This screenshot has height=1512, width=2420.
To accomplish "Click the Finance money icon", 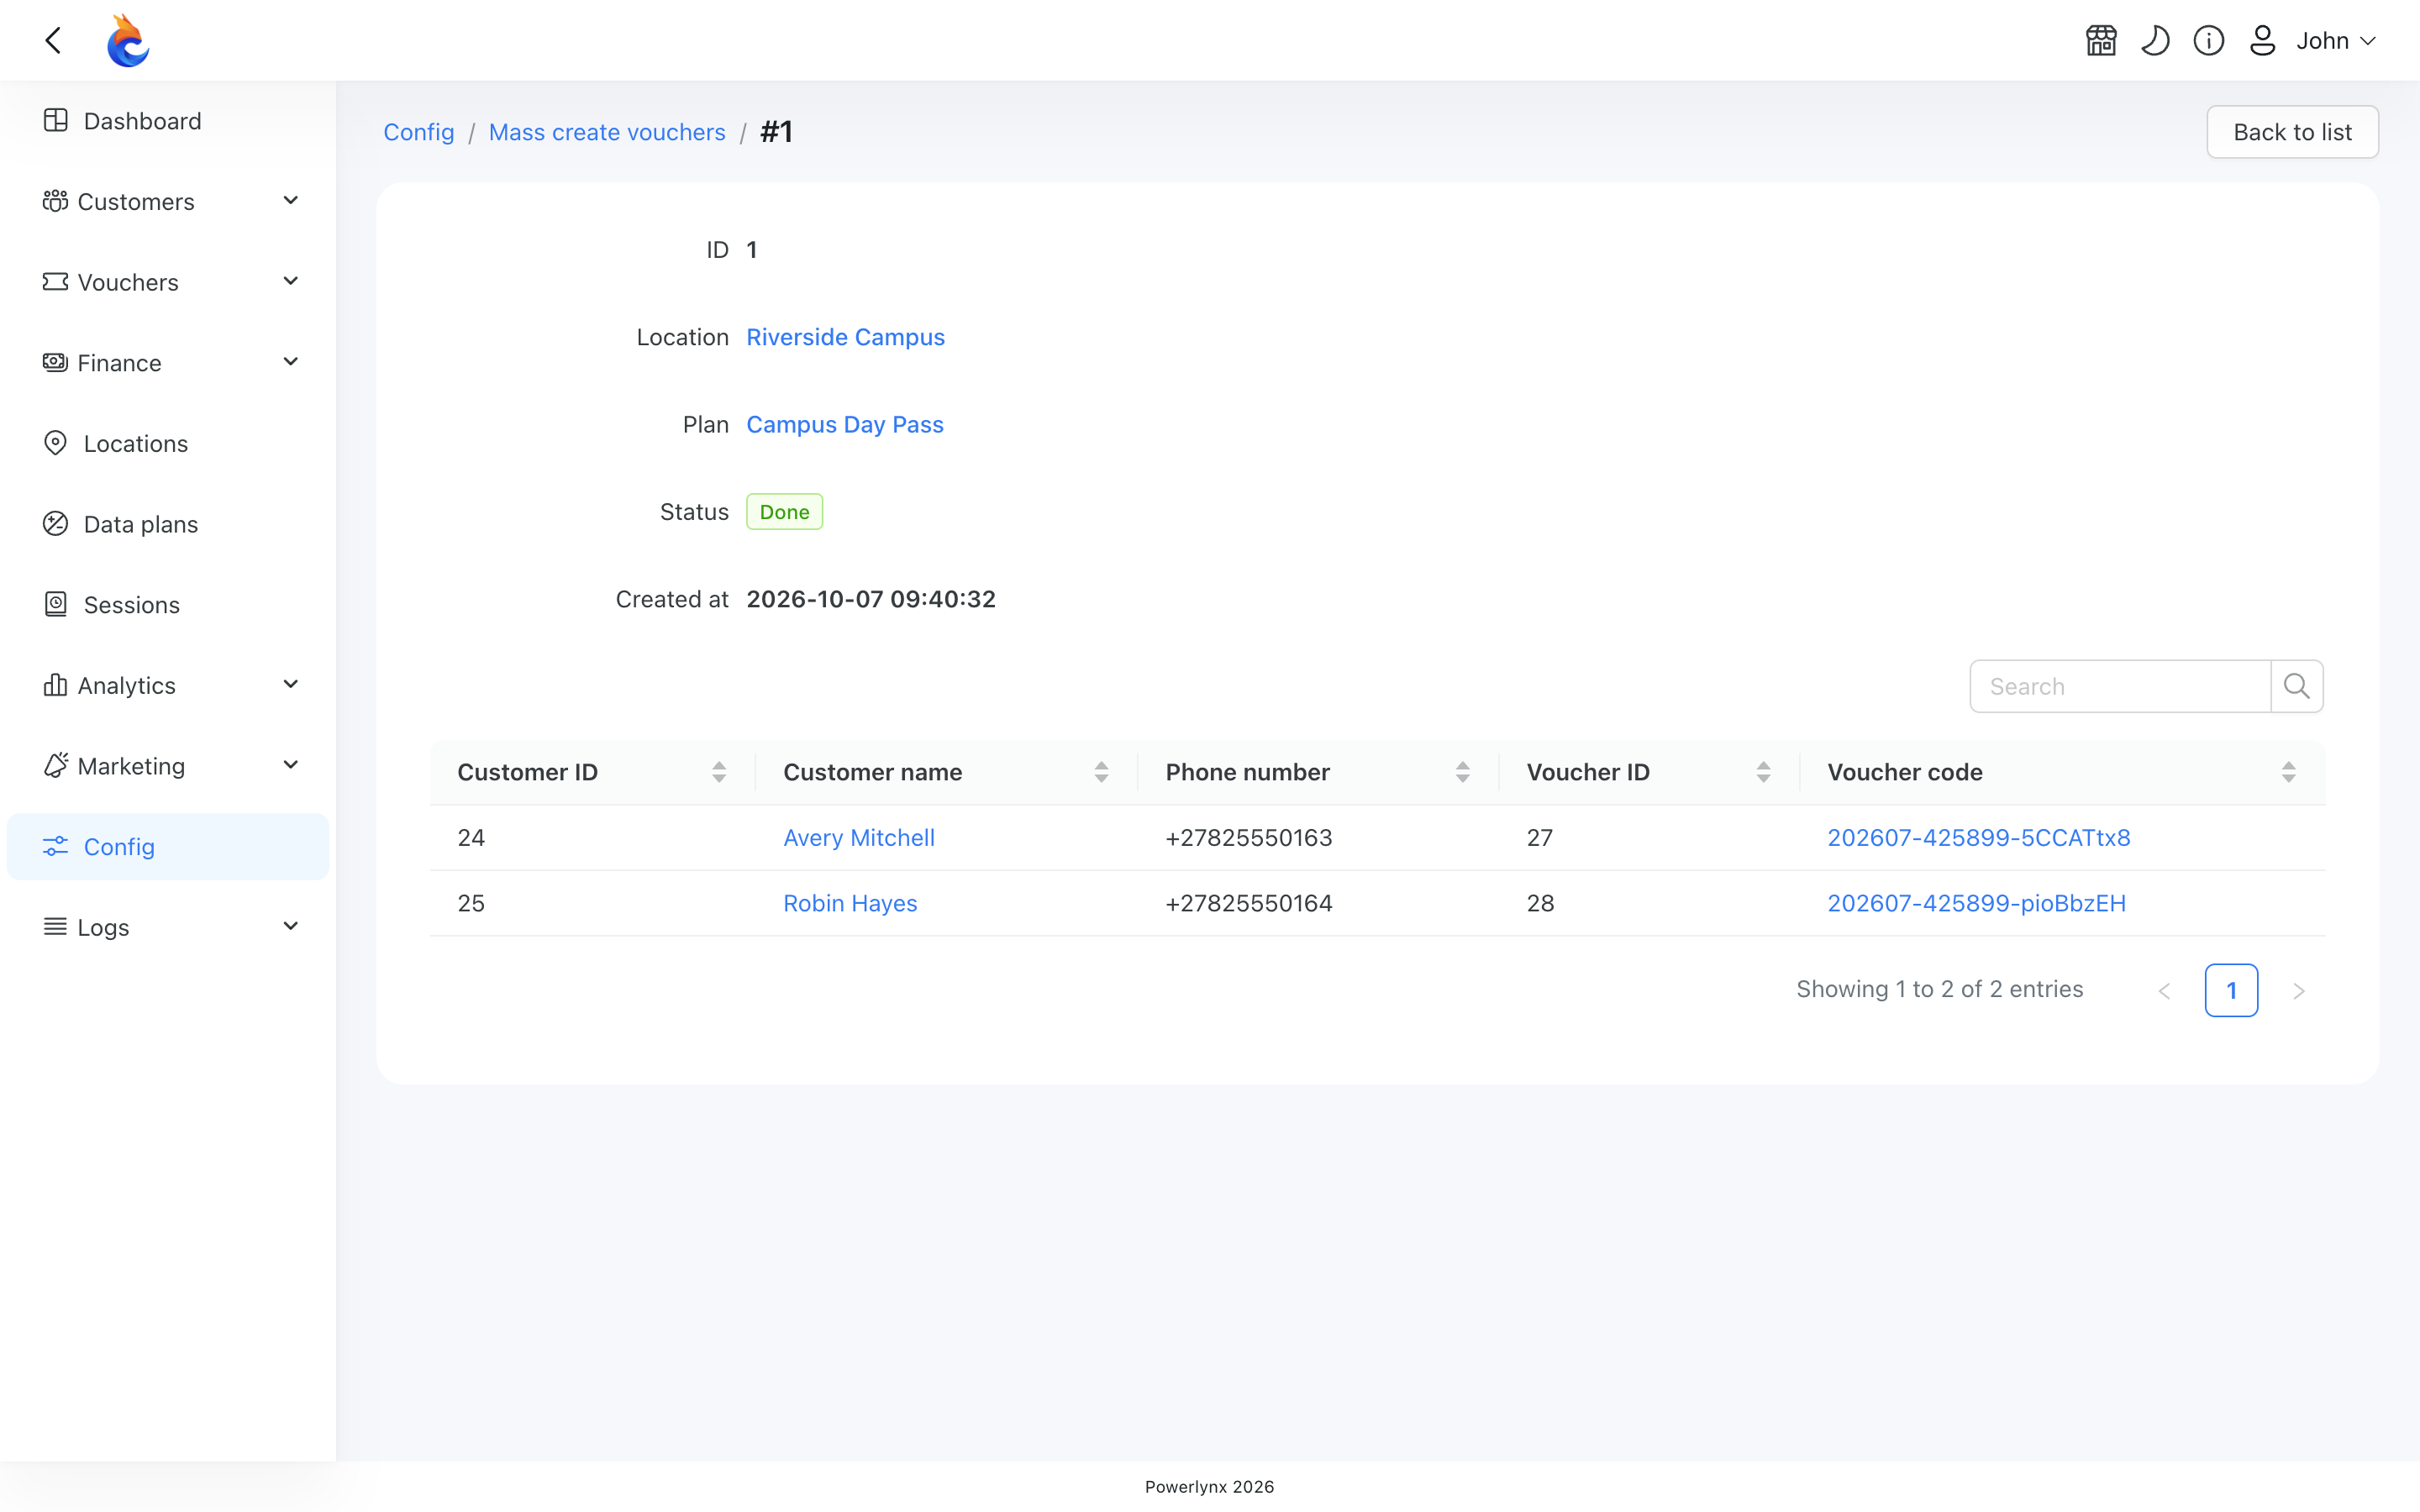I will pos(55,362).
